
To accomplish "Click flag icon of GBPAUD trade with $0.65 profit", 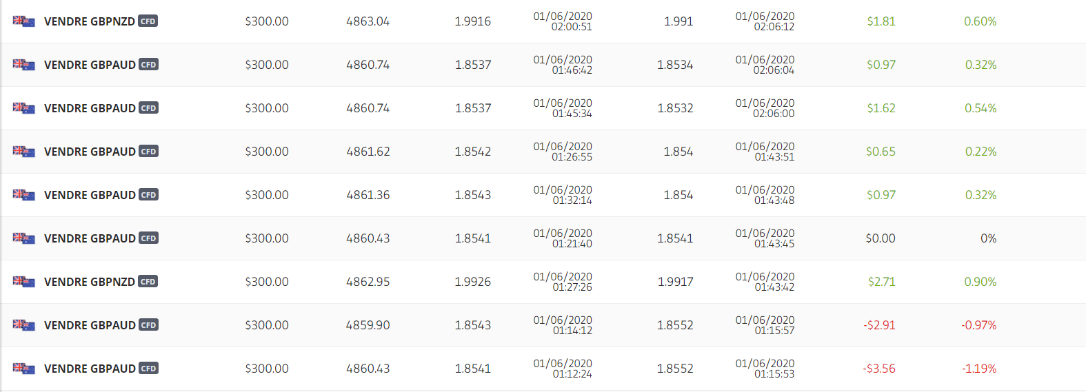I will pos(23,152).
